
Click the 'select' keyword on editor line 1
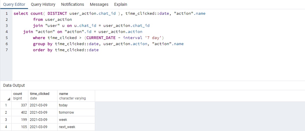(x=21, y=13)
